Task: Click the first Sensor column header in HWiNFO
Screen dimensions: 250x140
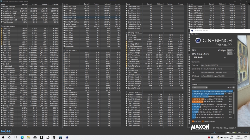Action: pyautogui.click(x=9, y=4)
